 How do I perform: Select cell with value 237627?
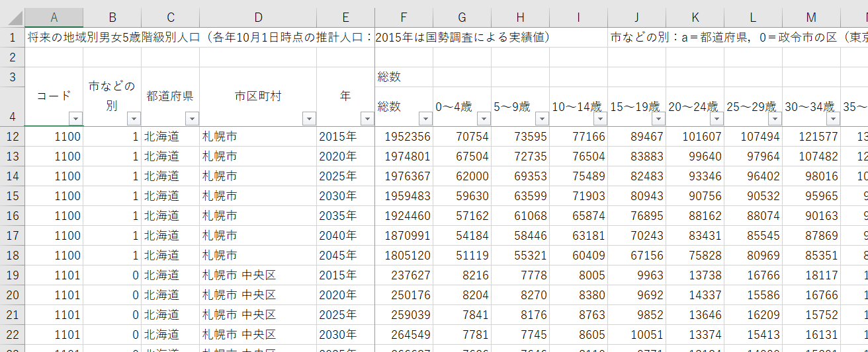click(x=404, y=275)
